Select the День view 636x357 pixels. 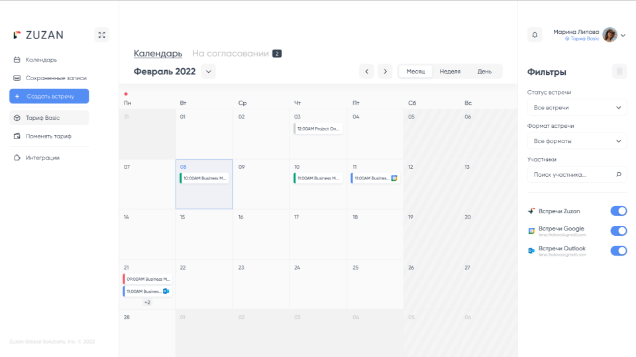tap(484, 72)
